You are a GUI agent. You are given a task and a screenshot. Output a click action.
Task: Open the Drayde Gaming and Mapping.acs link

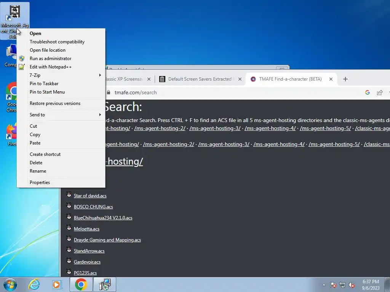tap(107, 240)
